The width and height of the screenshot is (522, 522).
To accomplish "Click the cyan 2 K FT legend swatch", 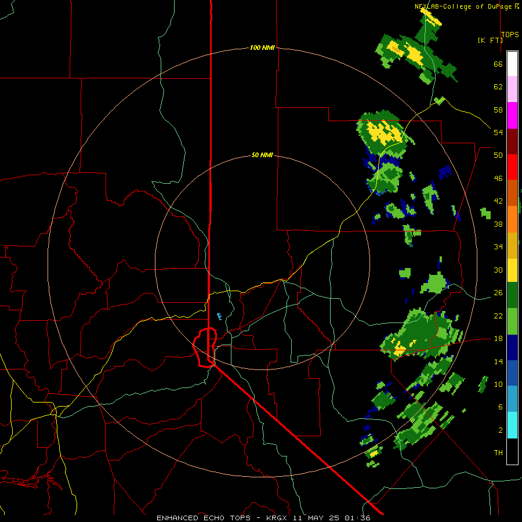I will pos(512,425).
